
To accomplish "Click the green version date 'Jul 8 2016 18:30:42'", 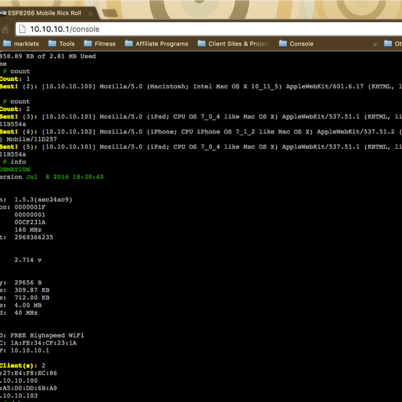I will (64, 177).
